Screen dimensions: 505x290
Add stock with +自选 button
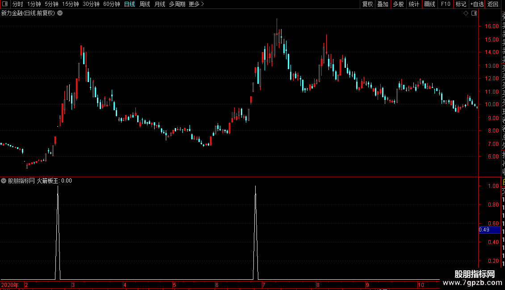pyautogui.click(x=477, y=4)
